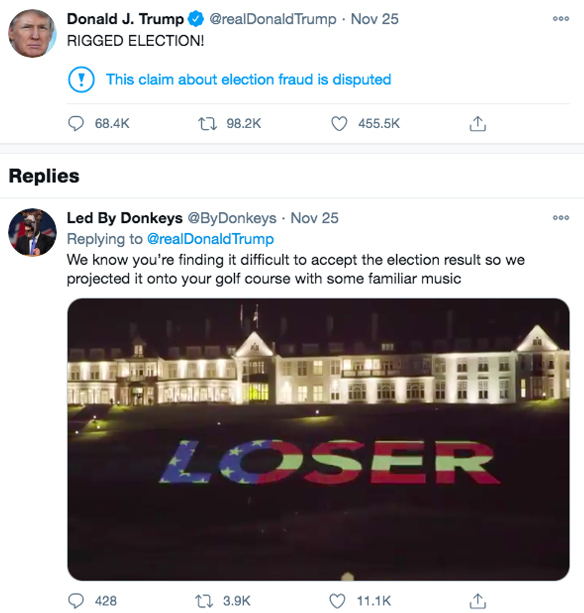Open the Led By Donkeys avatar
Image resolution: width=584 pixels, height=613 pixels.
[x=32, y=233]
